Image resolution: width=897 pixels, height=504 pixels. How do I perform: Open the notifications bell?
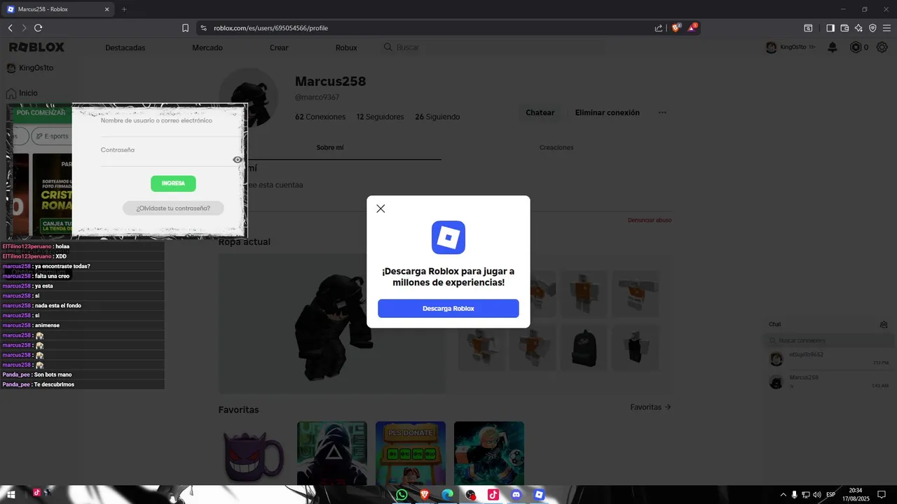click(833, 48)
